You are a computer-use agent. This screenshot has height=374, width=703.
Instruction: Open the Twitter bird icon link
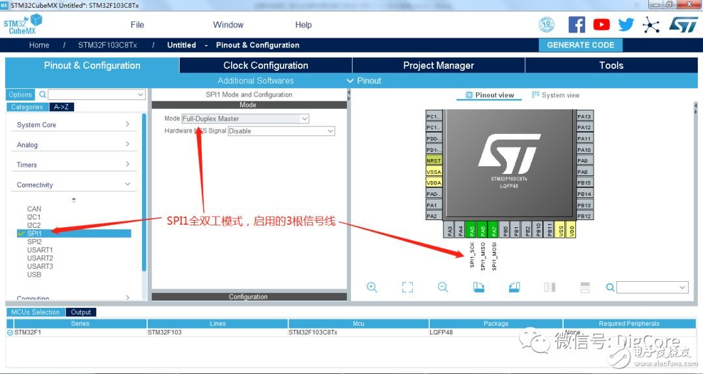point(626,25)
